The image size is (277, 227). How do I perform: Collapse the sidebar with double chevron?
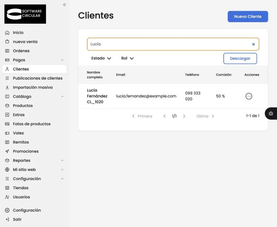(x=64, y=5)
